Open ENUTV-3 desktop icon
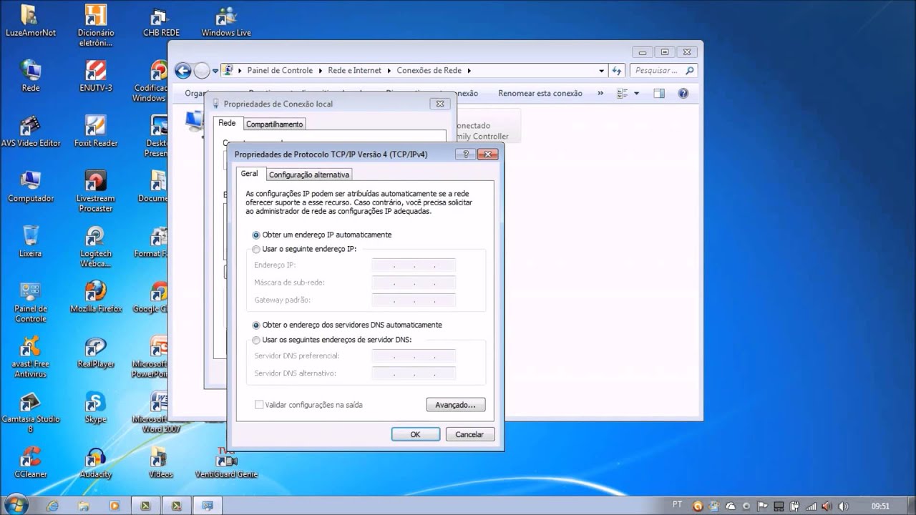This screenshot has width=916, height=515. click(95, 76)
